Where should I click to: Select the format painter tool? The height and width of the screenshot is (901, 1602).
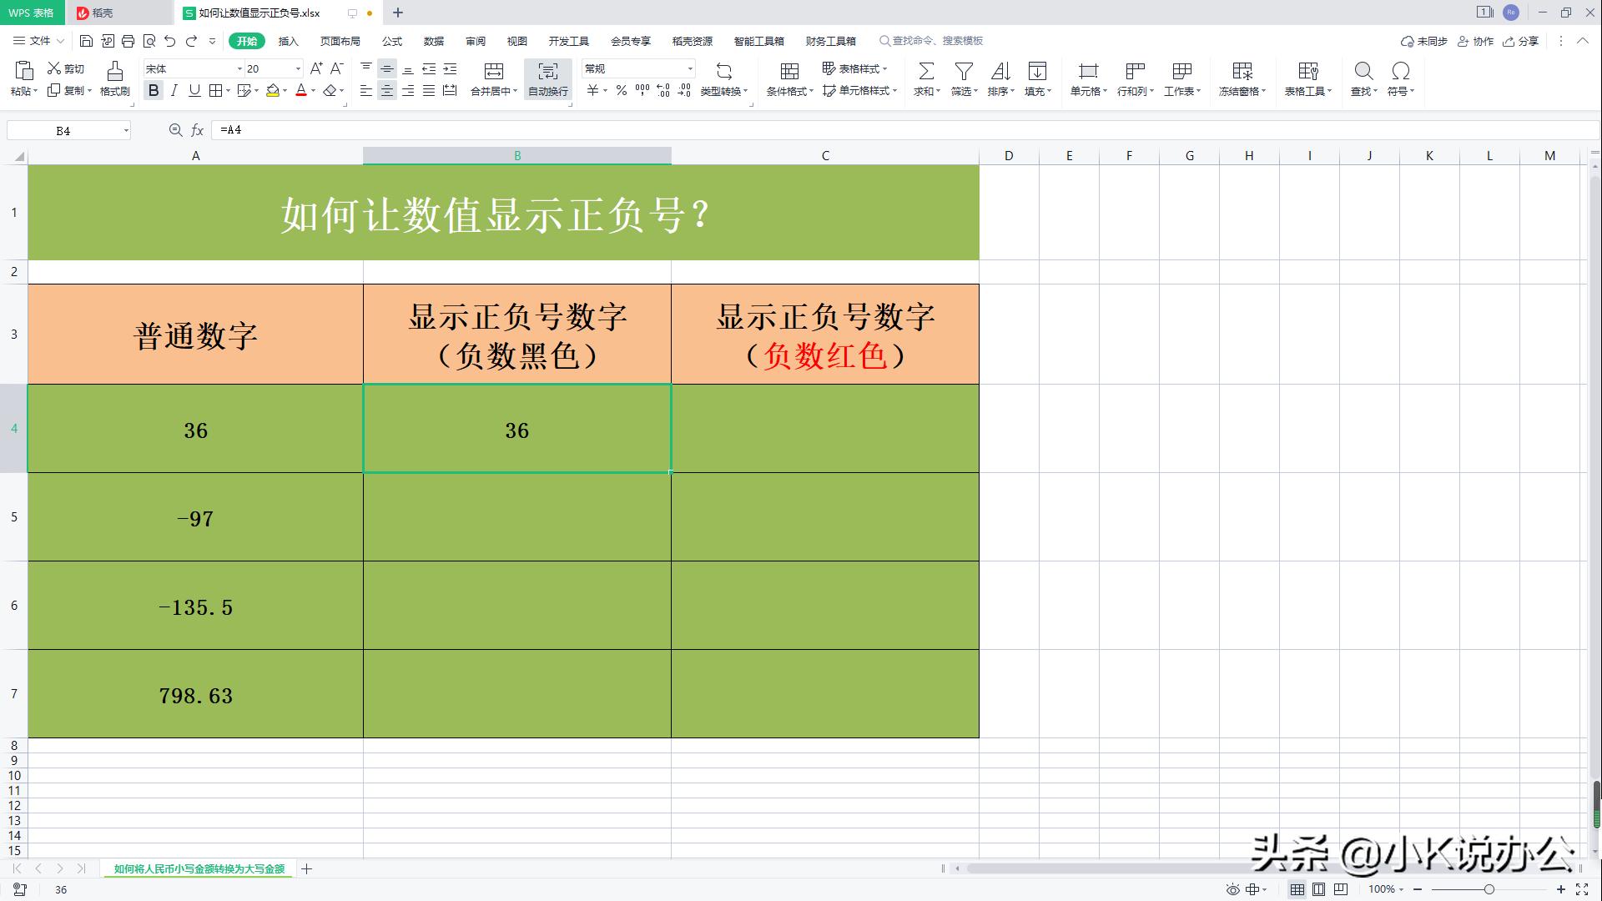pos(114,79)
